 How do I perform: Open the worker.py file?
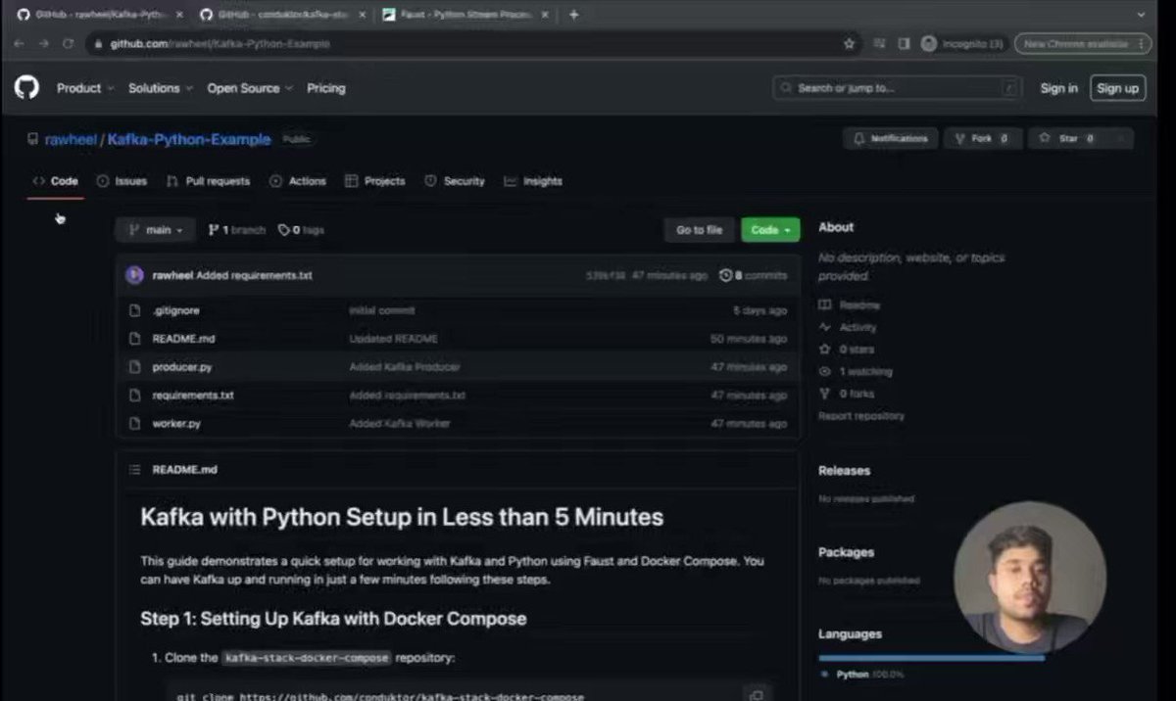(x=176, y=424)
